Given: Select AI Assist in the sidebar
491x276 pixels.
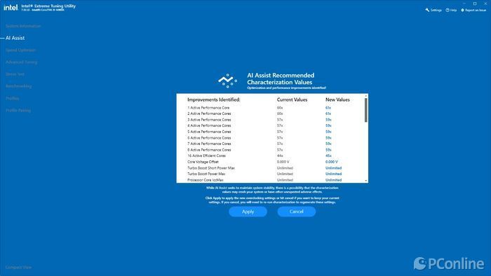Looking at the screenshot, I should tap(15, 38).
